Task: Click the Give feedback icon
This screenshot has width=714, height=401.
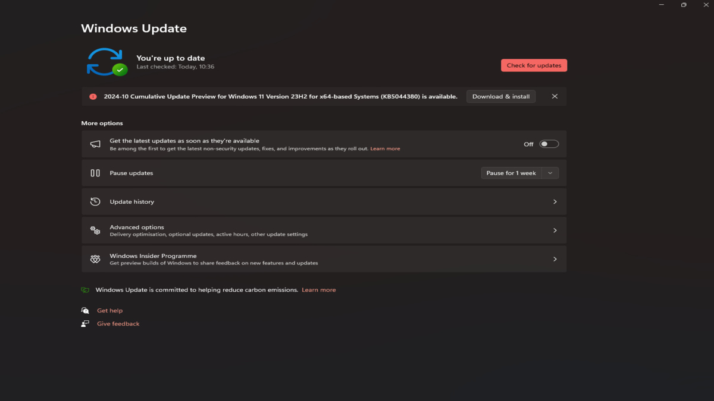Action: click(85, 324)
